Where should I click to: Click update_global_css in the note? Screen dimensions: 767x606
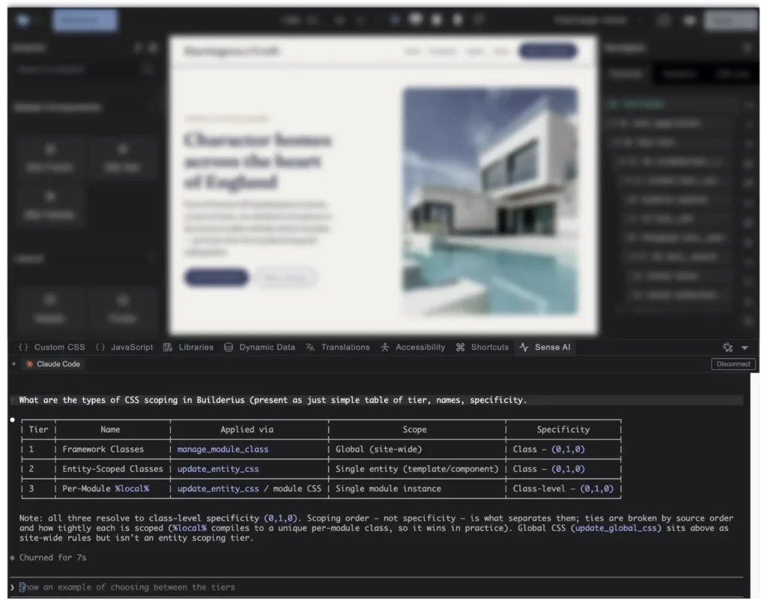click(x=616, y=528)
